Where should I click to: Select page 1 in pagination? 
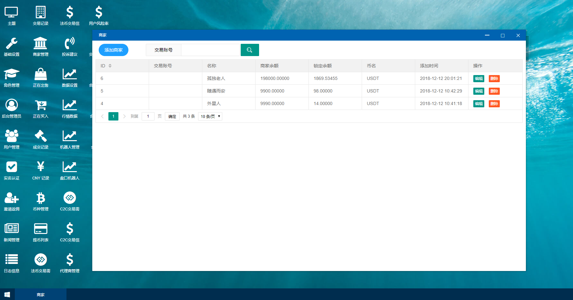pyautogui.click(x=113, y=116)
